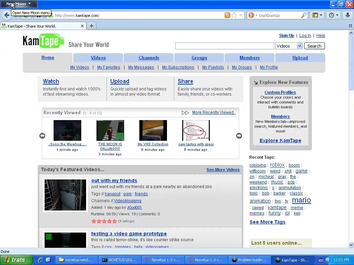Go back with the browser back arrow
This screenshot has width=354, height=265.
[x=6, y=16]
